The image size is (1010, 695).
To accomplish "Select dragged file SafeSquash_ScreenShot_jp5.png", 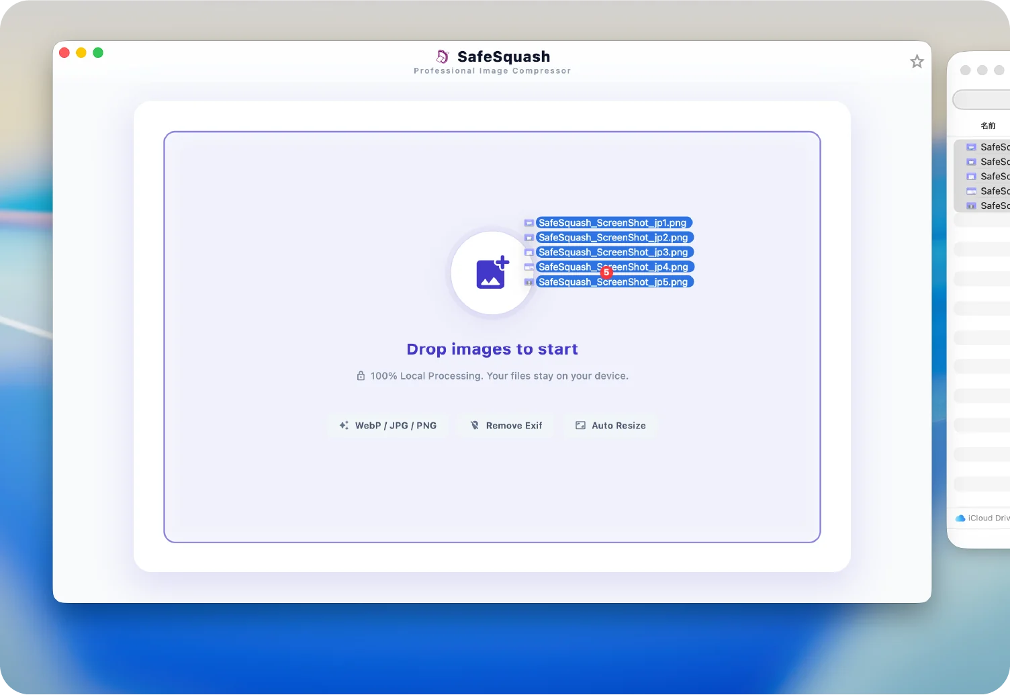I will [x=614, y=282].
